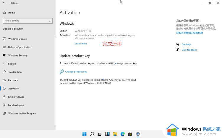Click the Give feedback link
222x138 pixels.
pyautogui.click(x=189, y=50)
